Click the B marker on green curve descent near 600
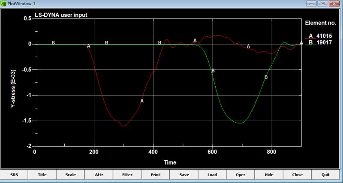Viewport: 343px width, 183px height. tap(213, 71)
